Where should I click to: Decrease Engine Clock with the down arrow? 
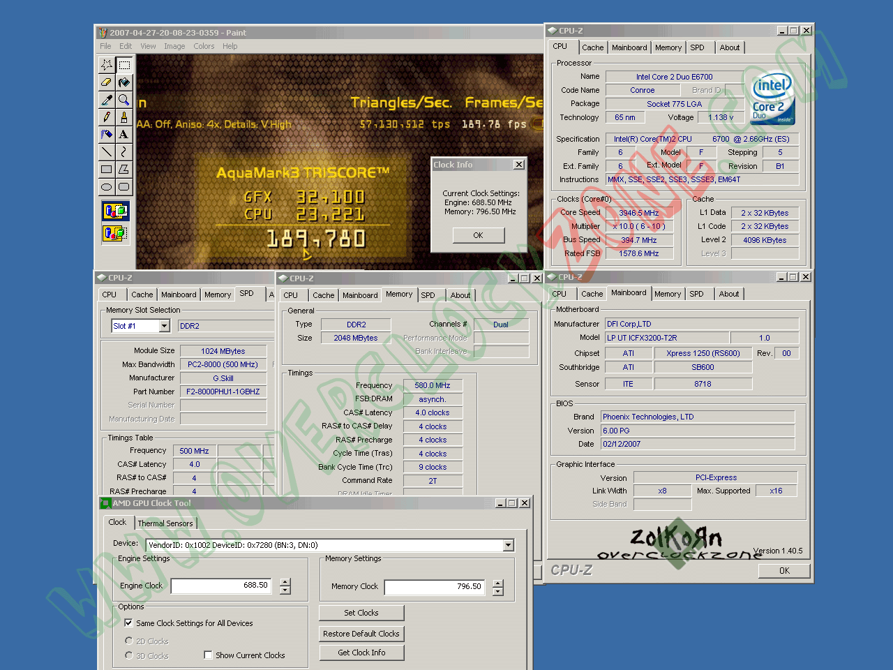[285, 590]
